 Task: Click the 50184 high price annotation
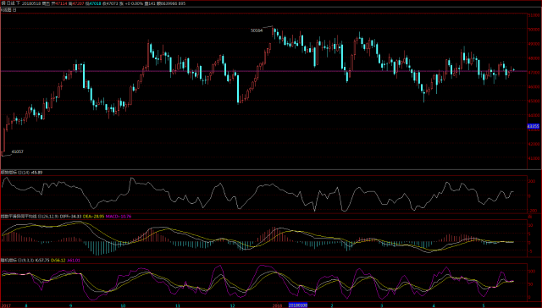[x=257, y=30]
